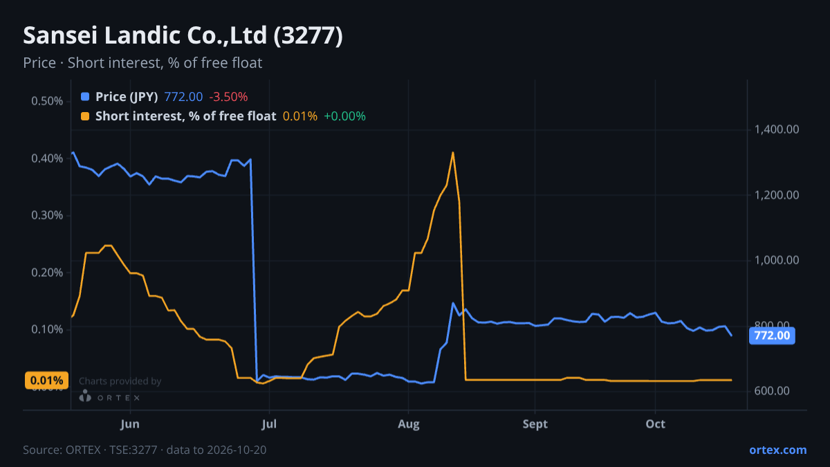The image size is (830, 467).
Task: Click the 772.00 price value in legend
Action: (183, 97)
